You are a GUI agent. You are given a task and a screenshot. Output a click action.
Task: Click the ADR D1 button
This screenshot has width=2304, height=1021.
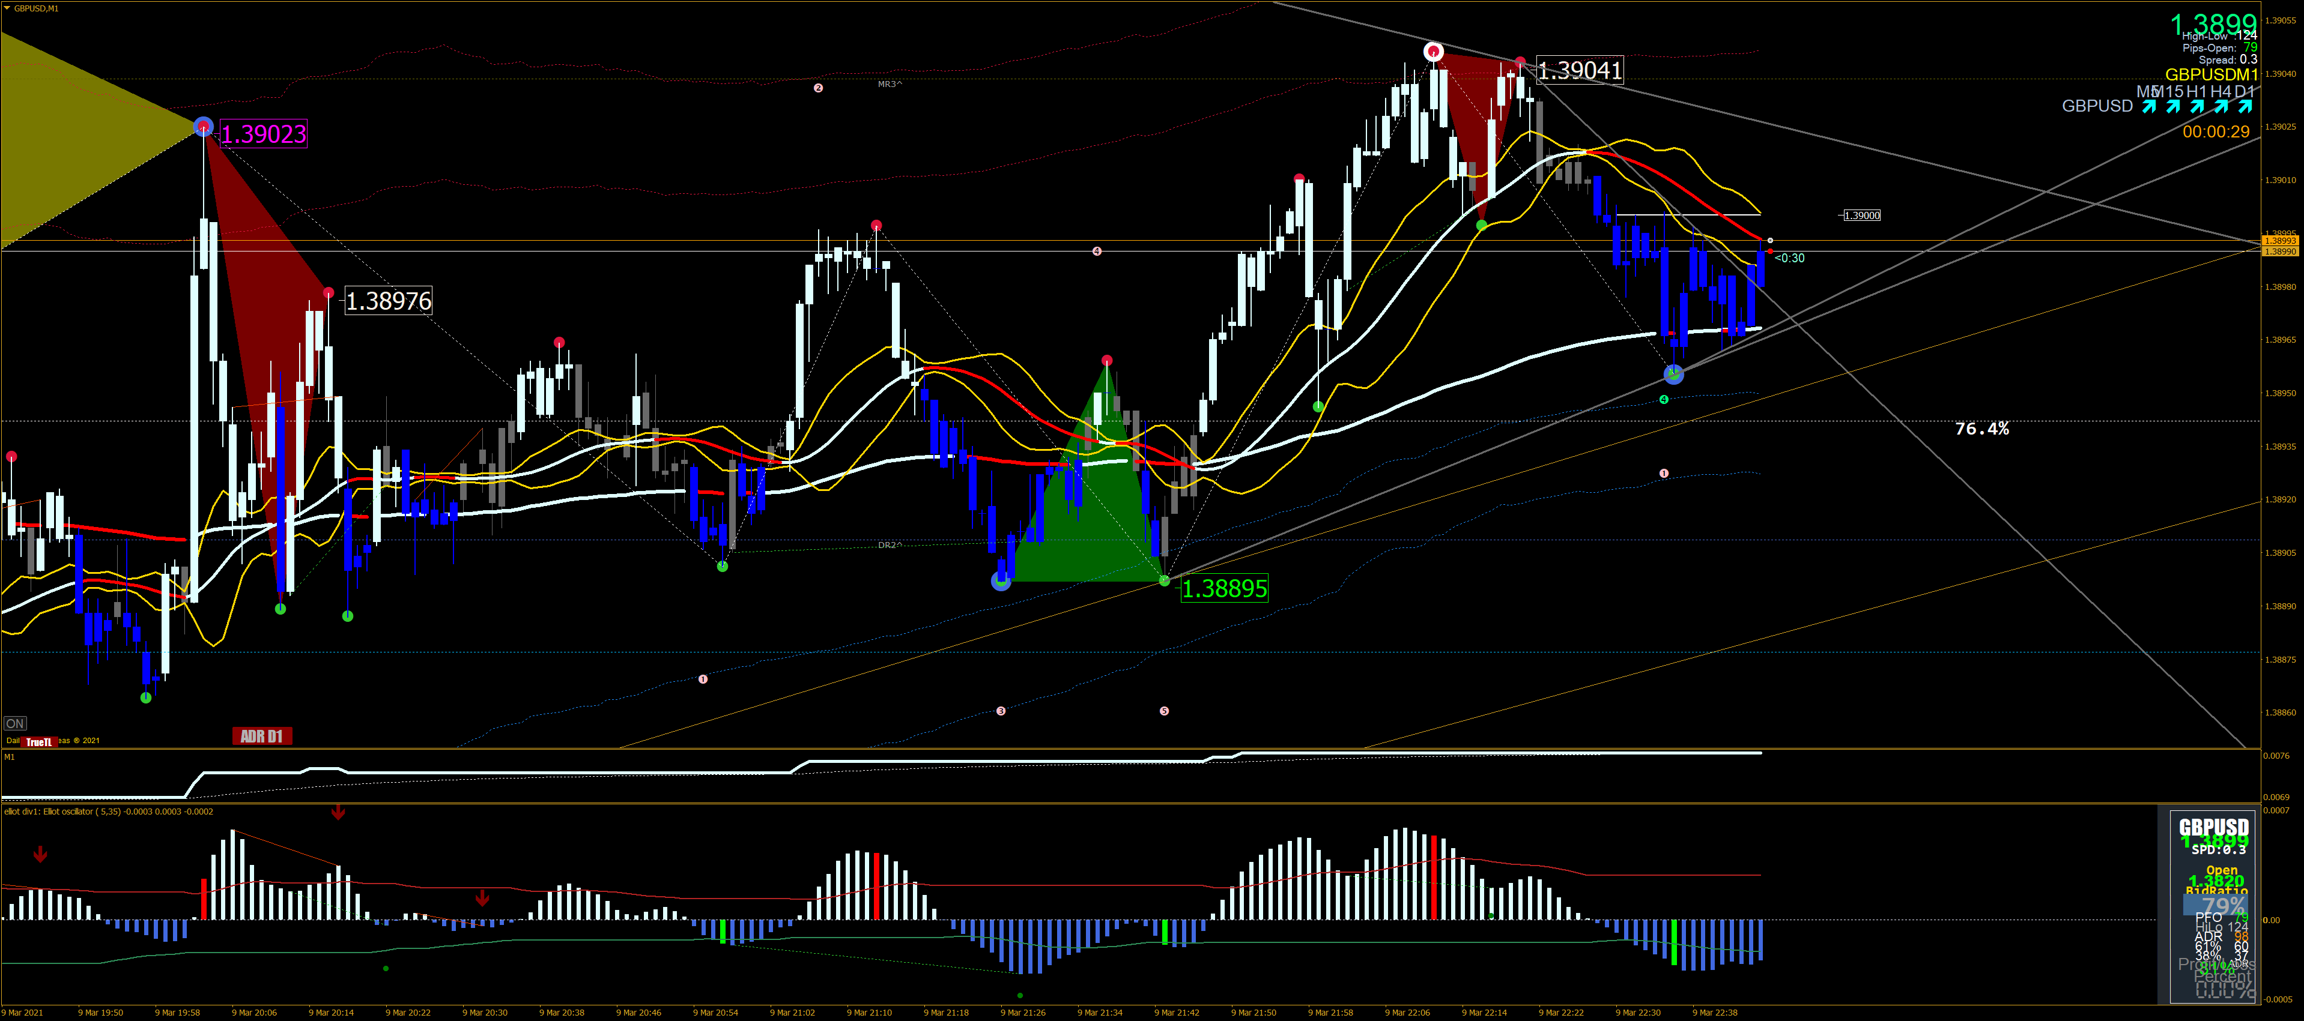(x=261, y=736)
